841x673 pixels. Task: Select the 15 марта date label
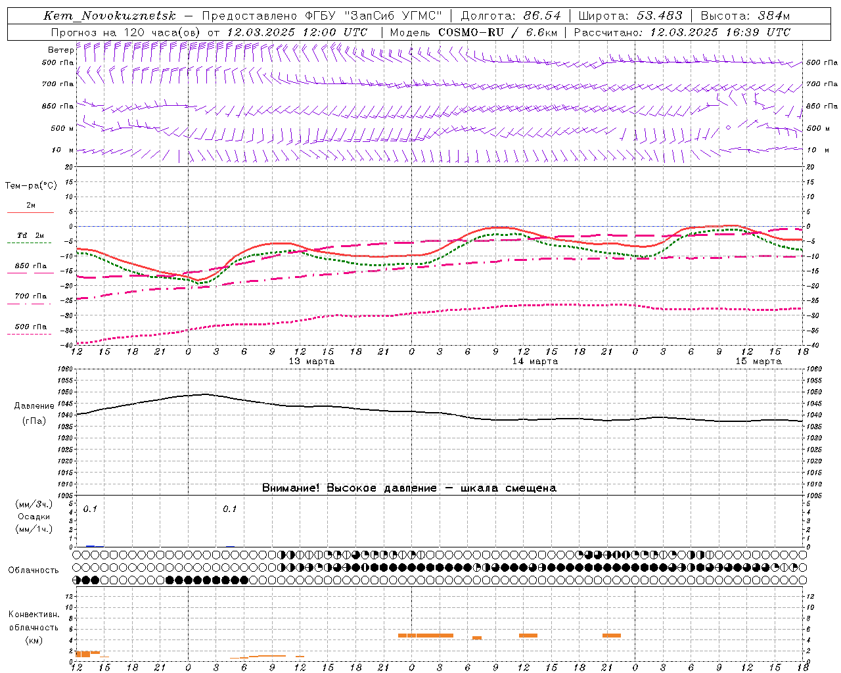click(x=758, y=361)
